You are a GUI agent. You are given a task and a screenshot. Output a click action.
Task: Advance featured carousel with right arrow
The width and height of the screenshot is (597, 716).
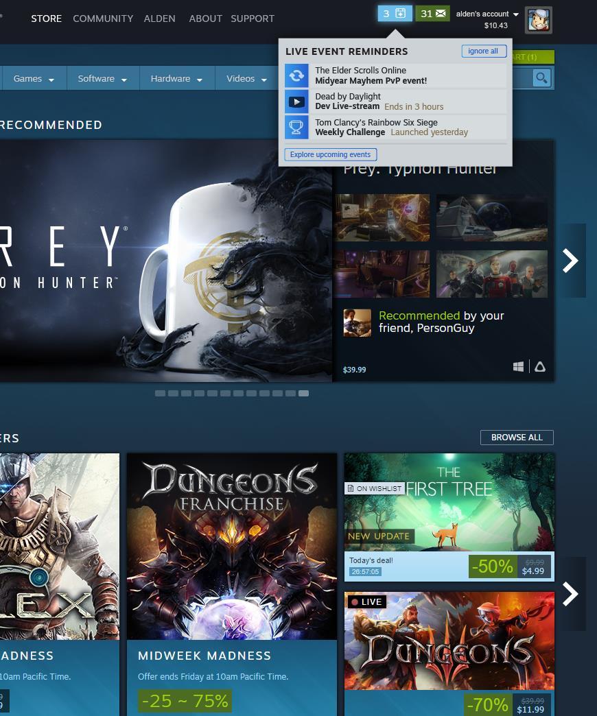(570, 261)
